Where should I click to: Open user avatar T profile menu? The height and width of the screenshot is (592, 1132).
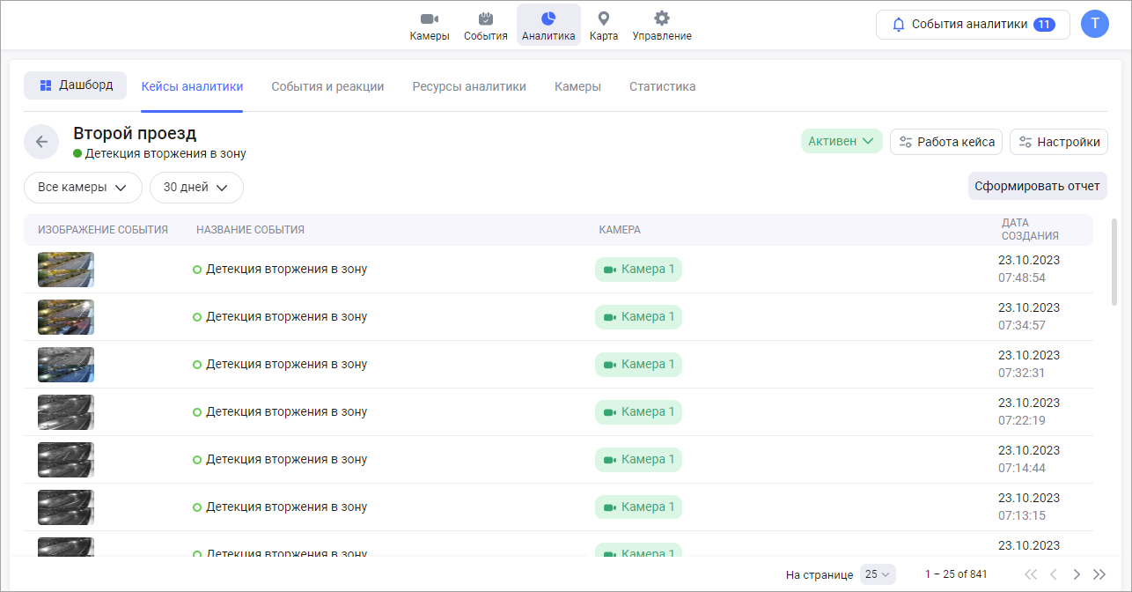[x=1094, y=24]
